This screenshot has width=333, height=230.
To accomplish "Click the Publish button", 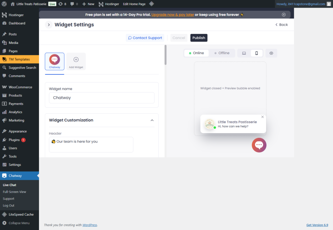I will [x=199, y=38].
